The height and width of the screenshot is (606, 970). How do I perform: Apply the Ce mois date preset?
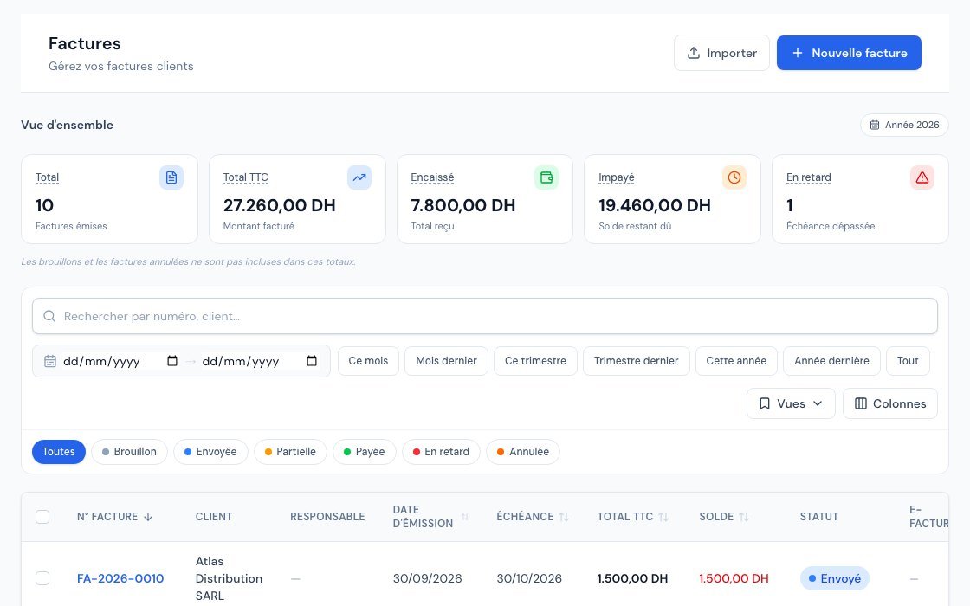click(368, 361)
